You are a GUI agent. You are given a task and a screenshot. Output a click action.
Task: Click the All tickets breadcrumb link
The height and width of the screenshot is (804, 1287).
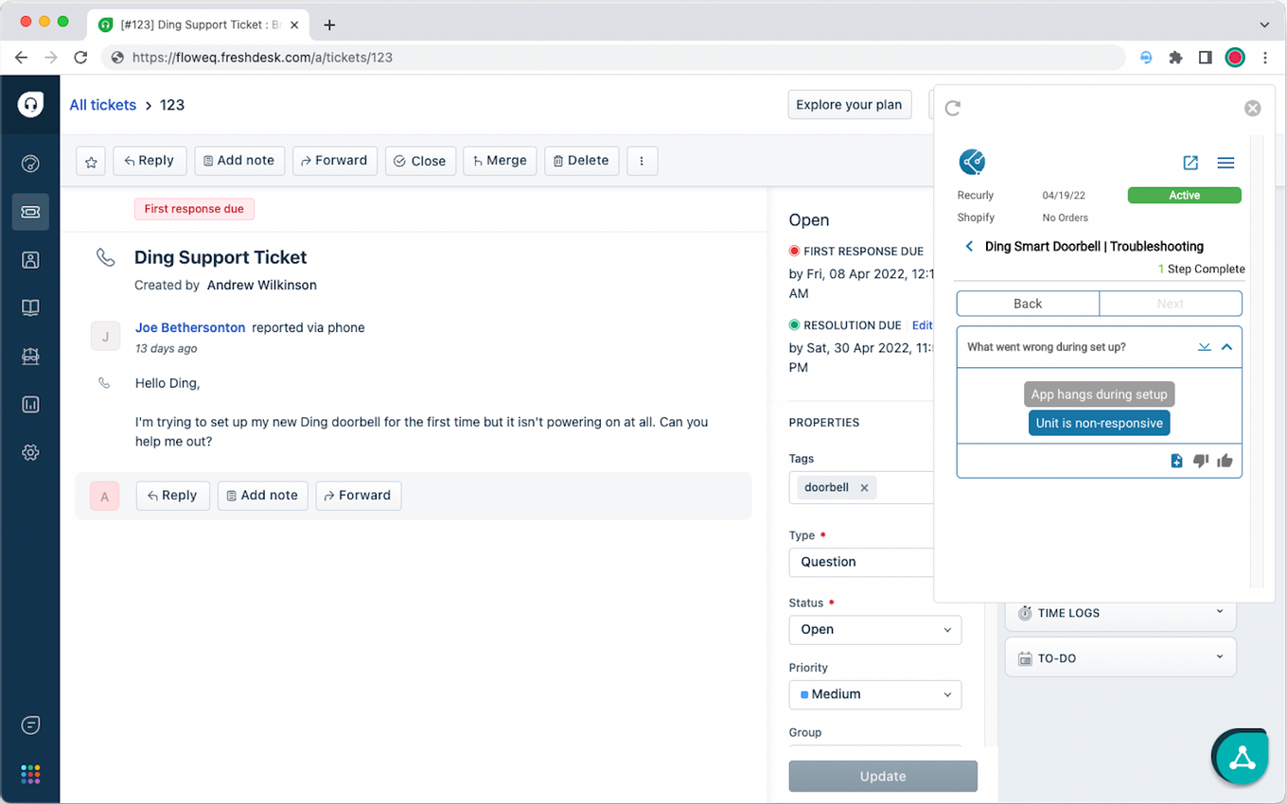(102, 105)
